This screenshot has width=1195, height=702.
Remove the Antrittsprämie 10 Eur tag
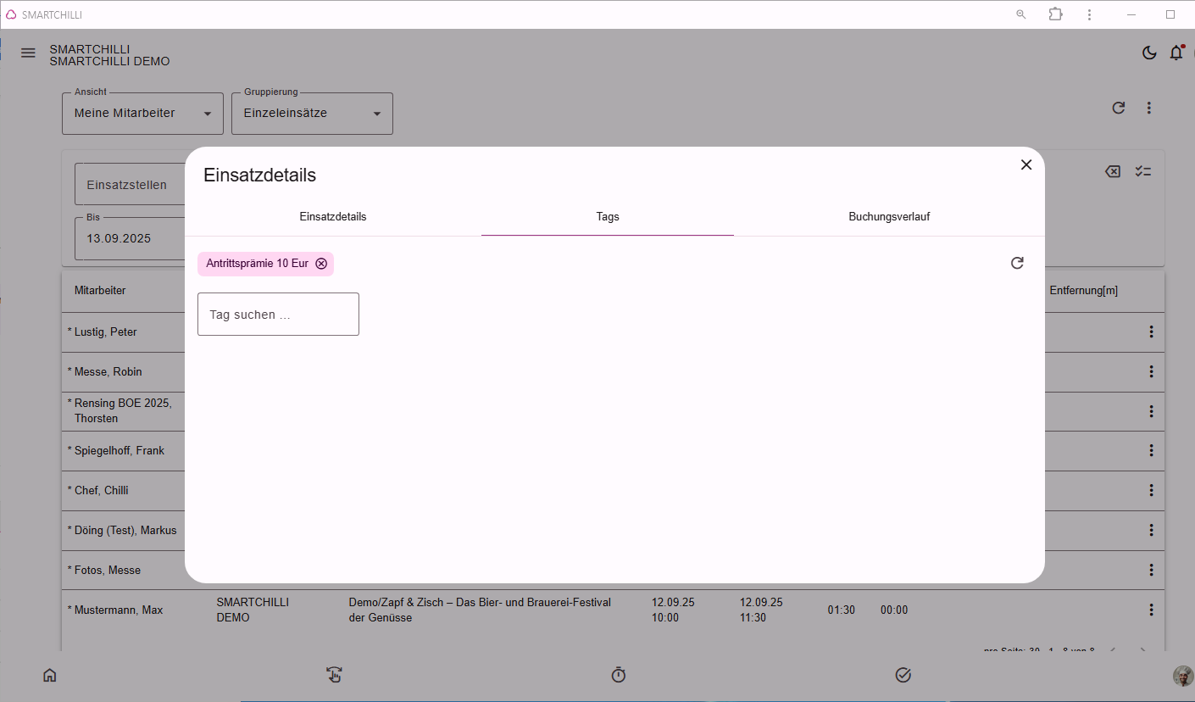[x=321, y=264]
